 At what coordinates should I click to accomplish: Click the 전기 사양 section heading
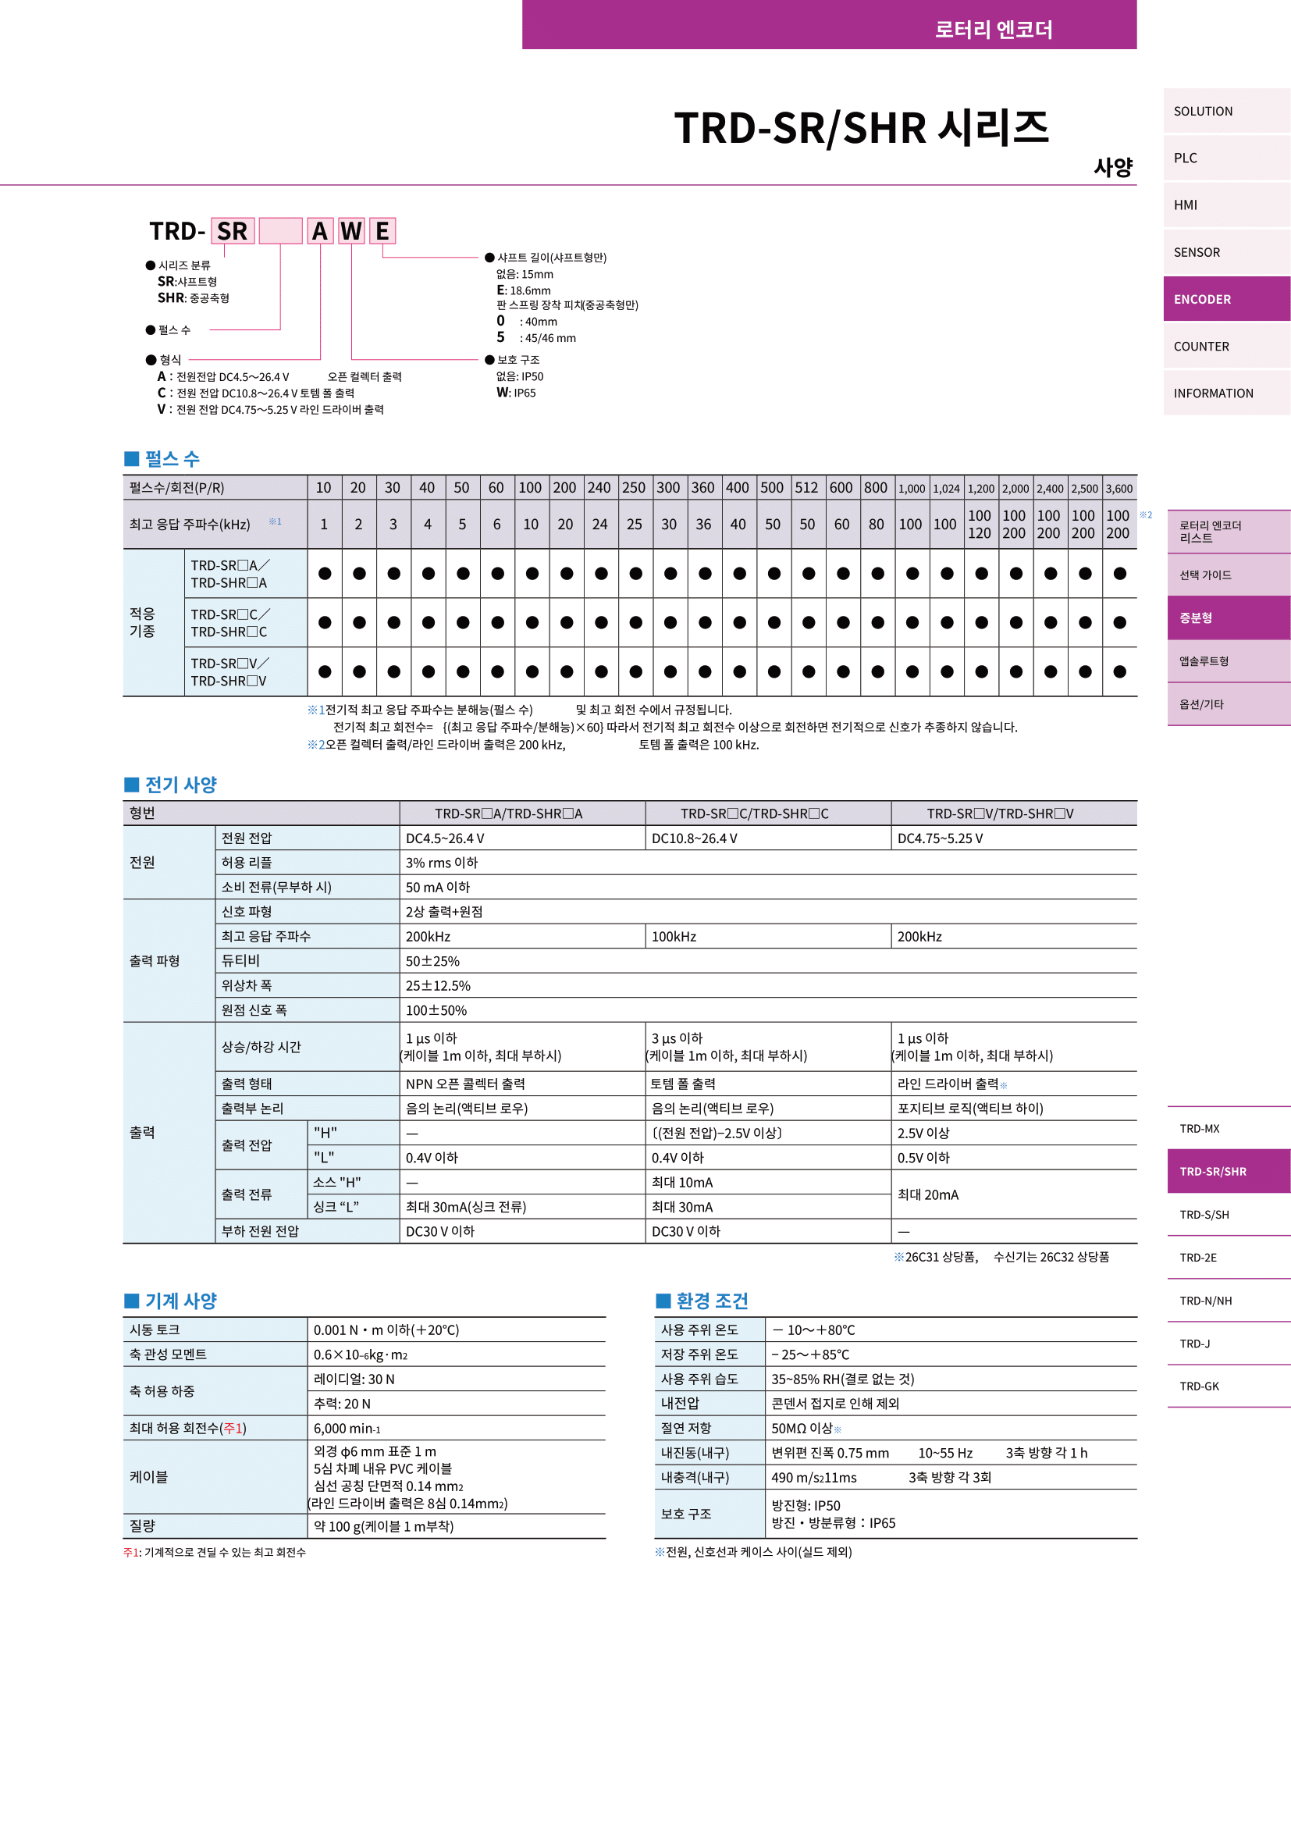point(170,784)
